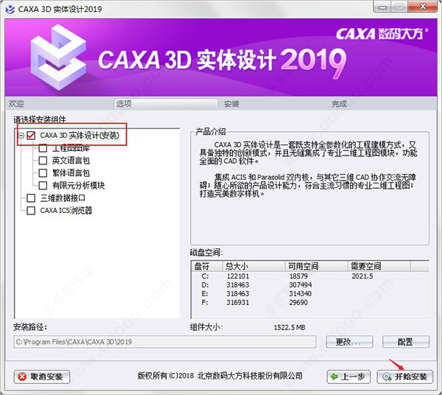Close the CAXA installer window
Screen dimensions: 442x395
pyautogui.click(x=423, y=7)
